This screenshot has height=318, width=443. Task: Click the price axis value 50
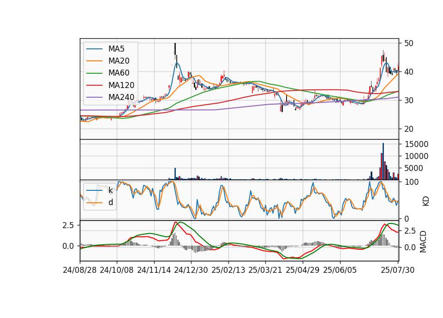[409, 43]
